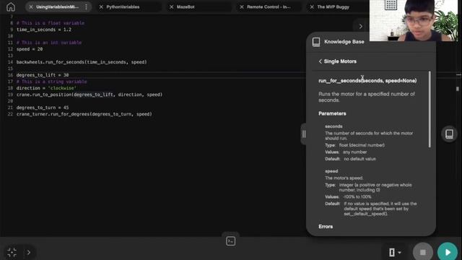
Task: Click line 18 direction = 'clockwise'
Action: click(x=46, y=88)
